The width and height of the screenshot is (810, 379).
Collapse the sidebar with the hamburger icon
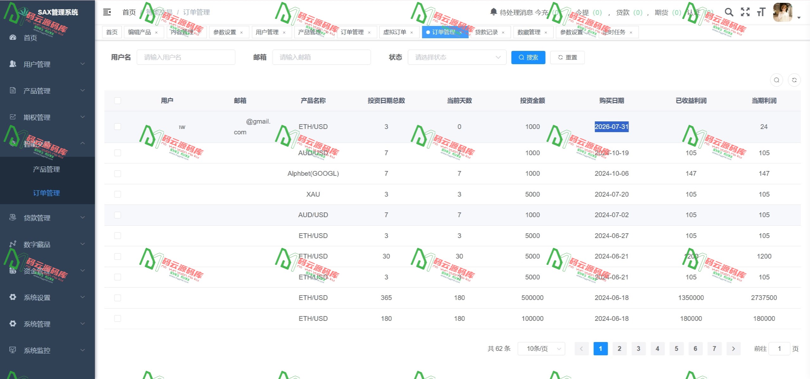click(107, 12)
